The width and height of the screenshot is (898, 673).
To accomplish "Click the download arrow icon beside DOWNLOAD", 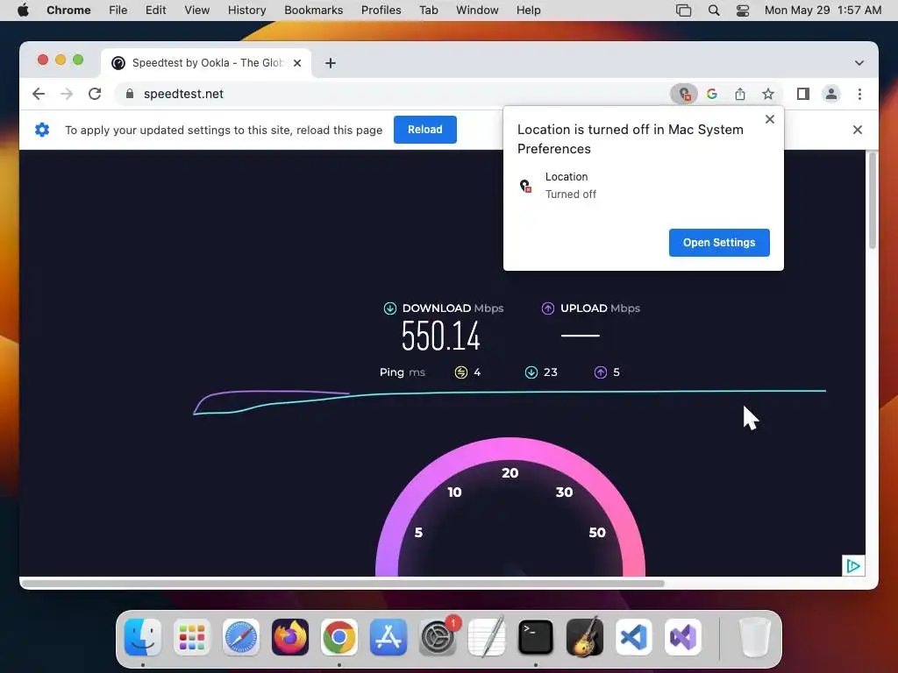I will click(x=390, y=308).
